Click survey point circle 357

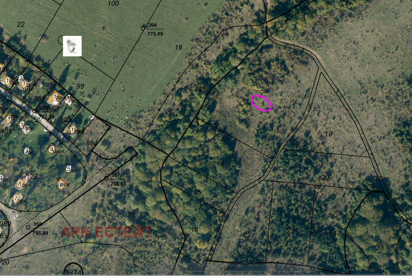click(106, 178)
